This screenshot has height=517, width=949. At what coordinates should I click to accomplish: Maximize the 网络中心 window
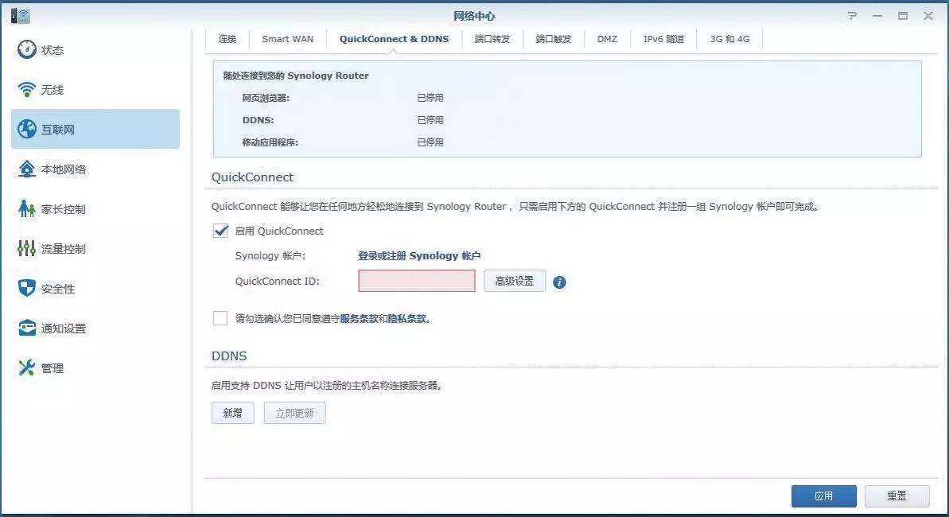[x=902, y=16]
